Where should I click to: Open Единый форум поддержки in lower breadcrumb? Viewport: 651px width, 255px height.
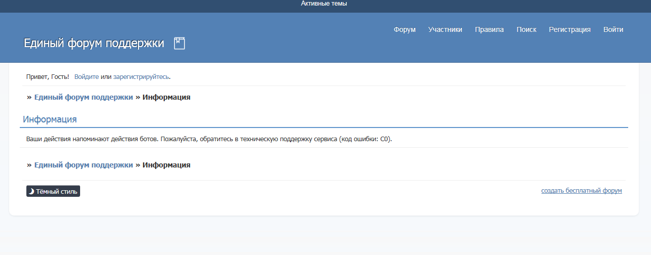(84, 165)
